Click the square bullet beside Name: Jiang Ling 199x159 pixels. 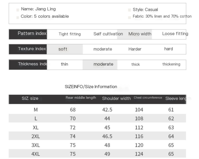pyautogui.click(x=18, y=10)
